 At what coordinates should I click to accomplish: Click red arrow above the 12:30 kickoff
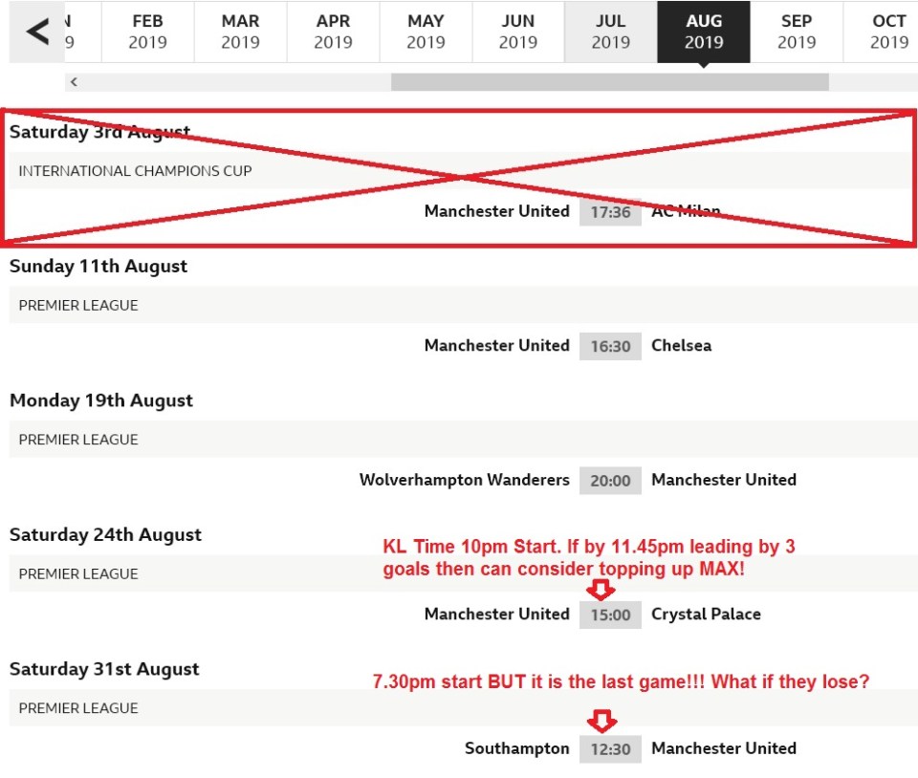click(x=603, y=722)
